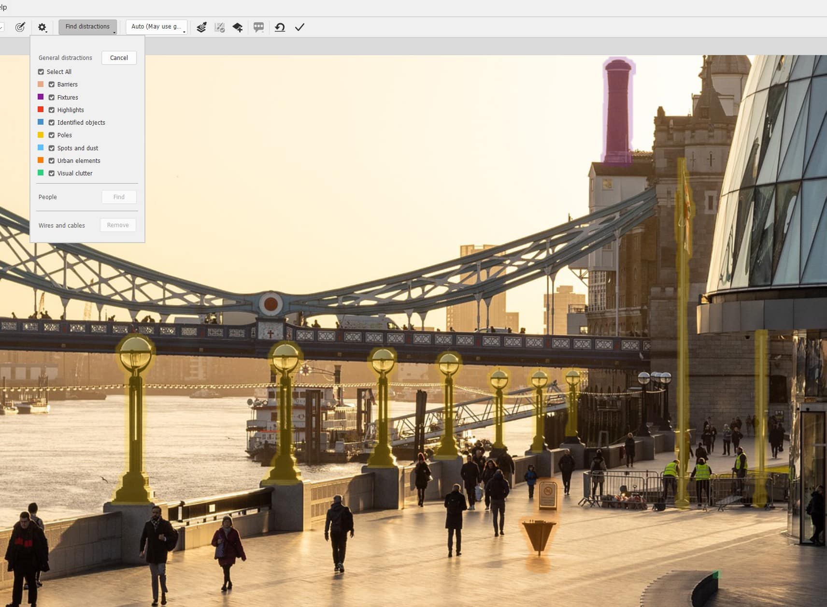This screenshot has height=607, width=827.
Task: Click the disabled brush-with-checkmark toolbar icon
Action: [x=220, y=27]
